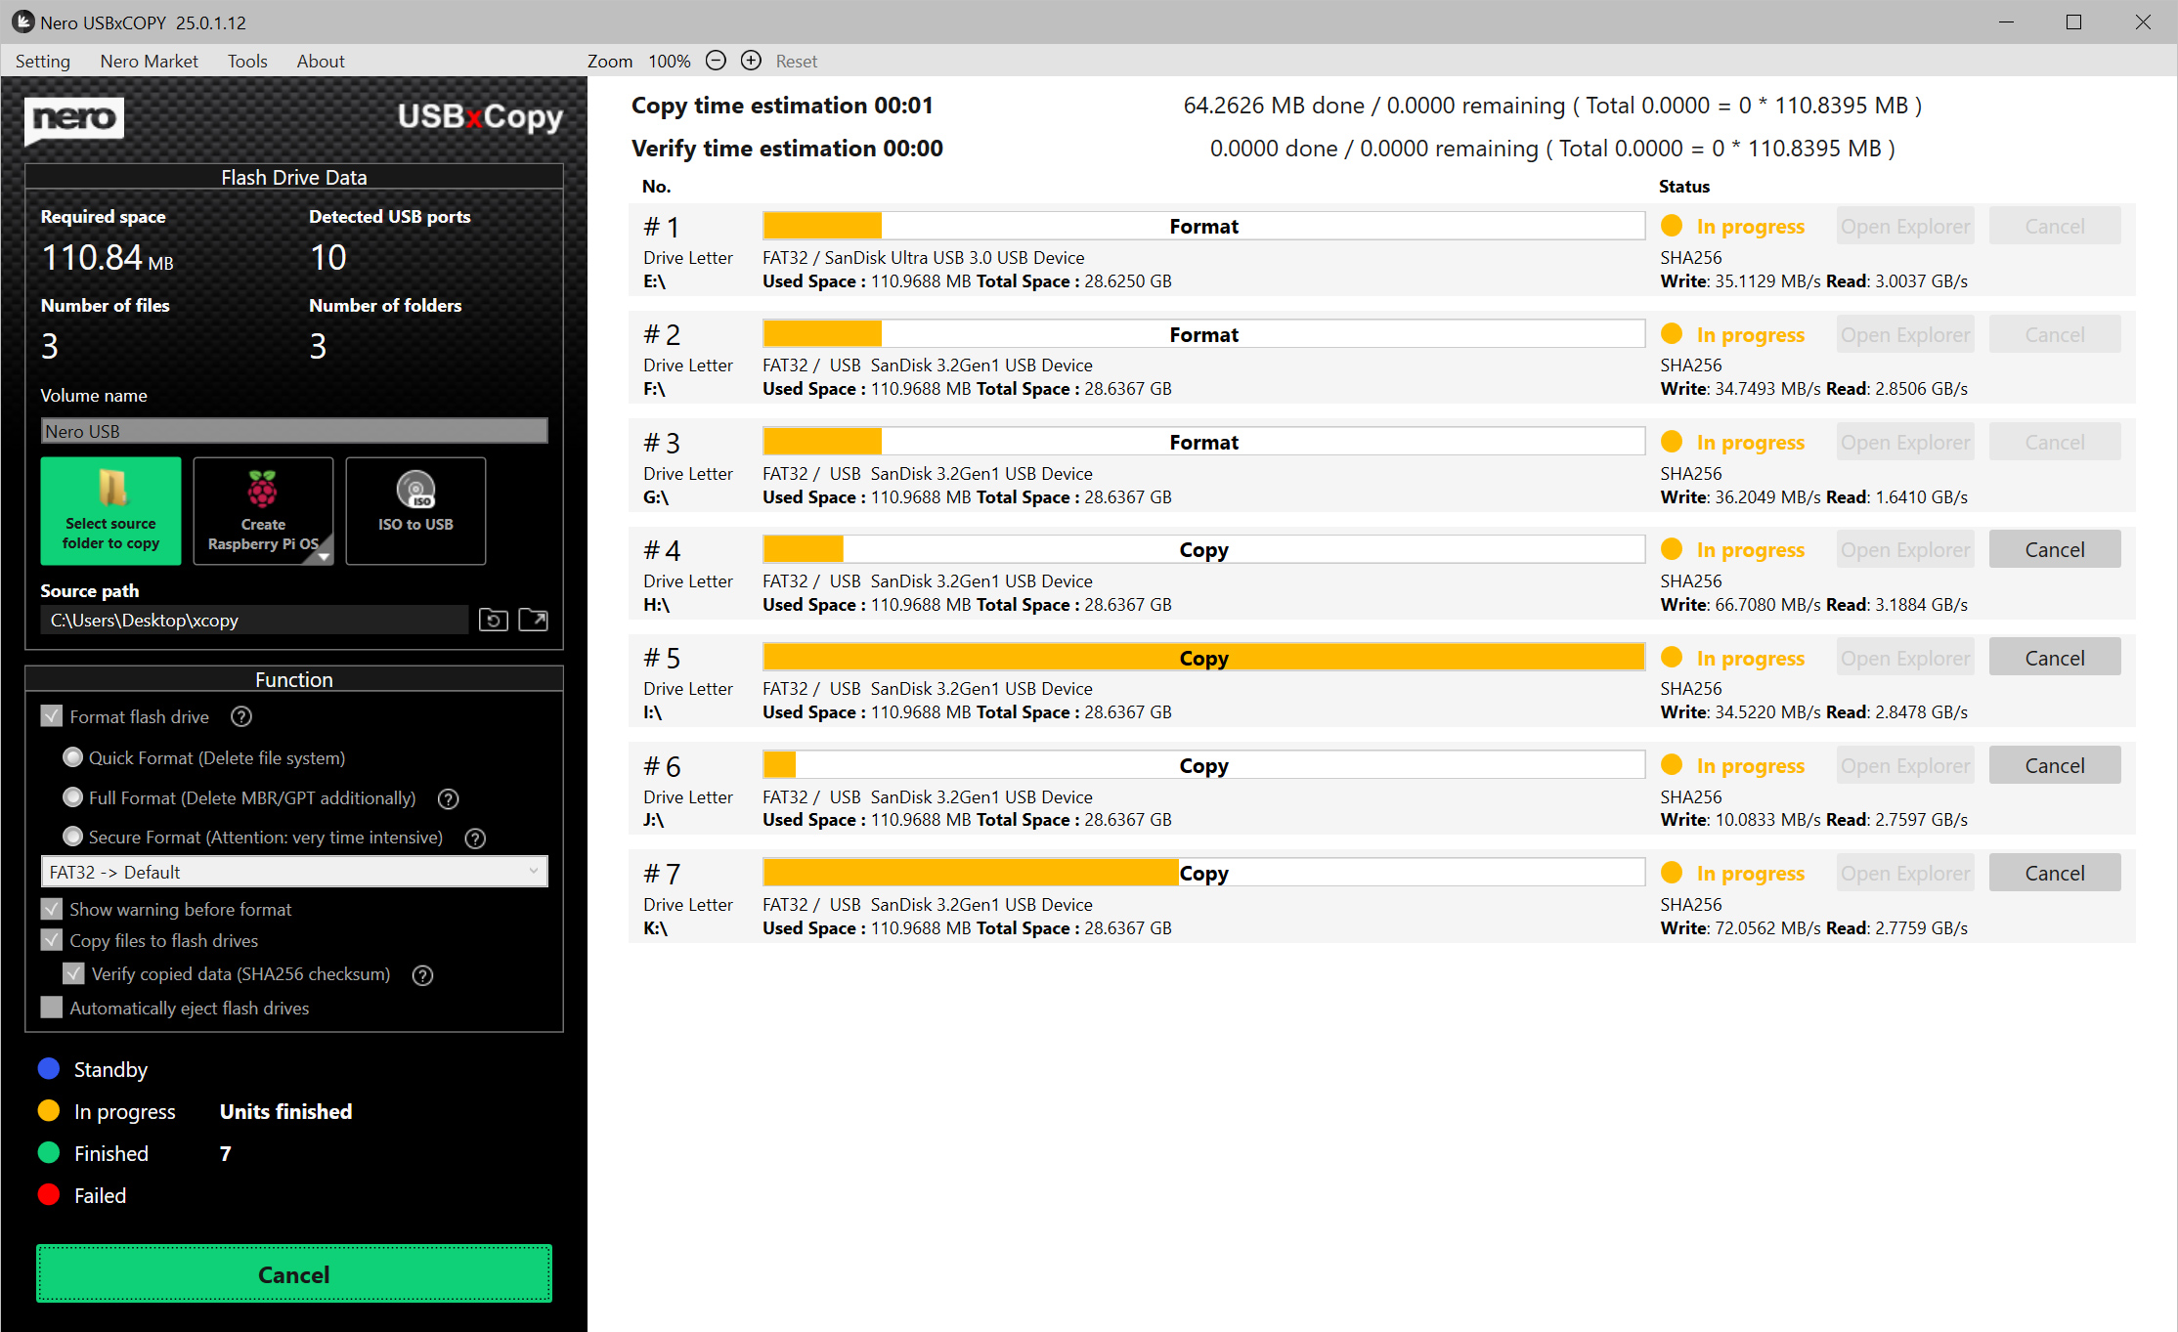Click the zoom out minus icon
This screenshot has height=1332, width=2178.
(x=716, y=61)
